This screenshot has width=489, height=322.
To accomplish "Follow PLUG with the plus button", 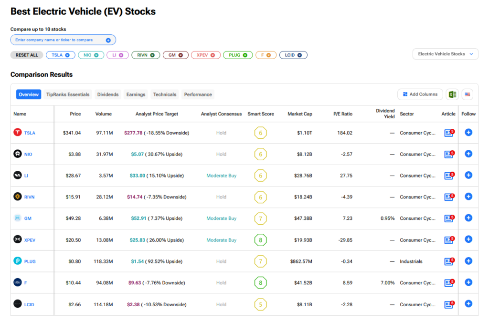I will click(468, 261).
